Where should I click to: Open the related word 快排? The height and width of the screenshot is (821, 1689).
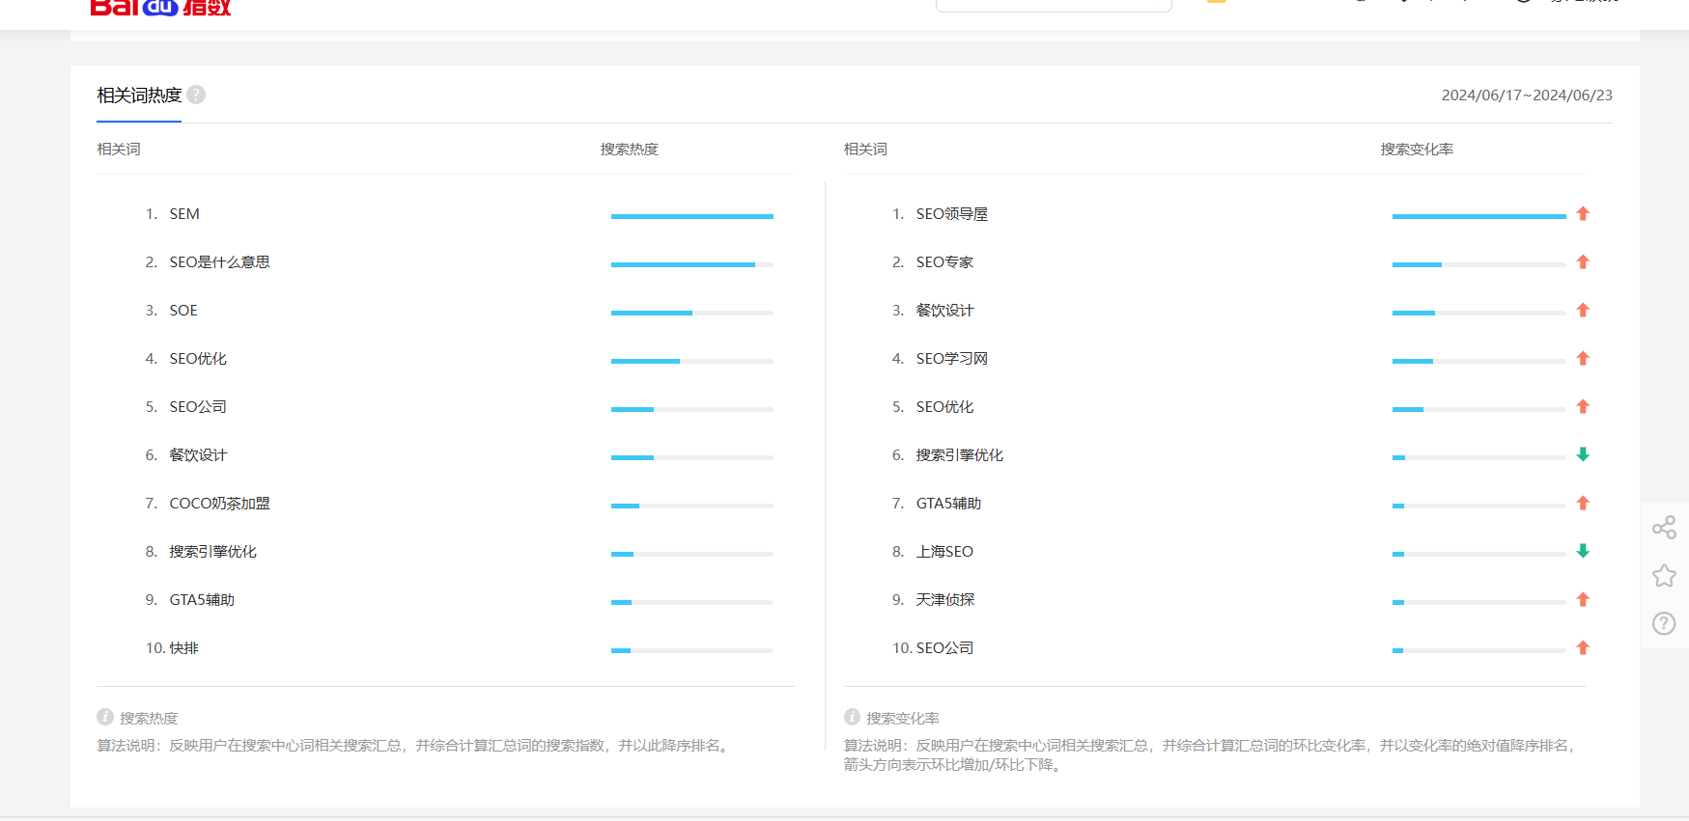[x=184, y=648]
